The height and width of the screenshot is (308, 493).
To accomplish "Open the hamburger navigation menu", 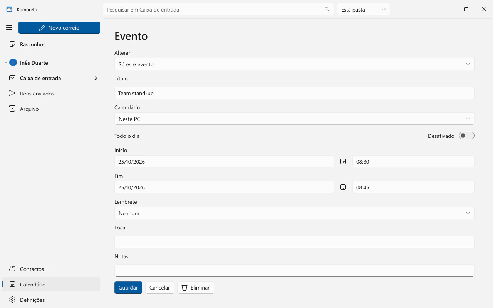I will point(9,28).
